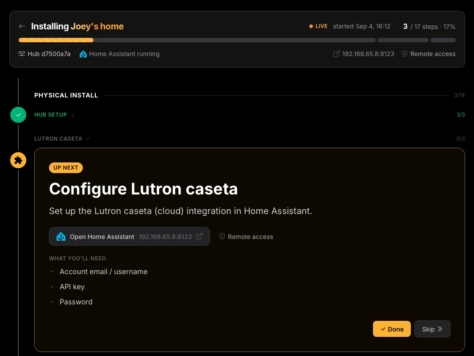The width and height of the screenshot is (474, 356).
Task: Click the shield icon beside the card's Remote access
Action: pyautogui.click(x=222, y=237)
